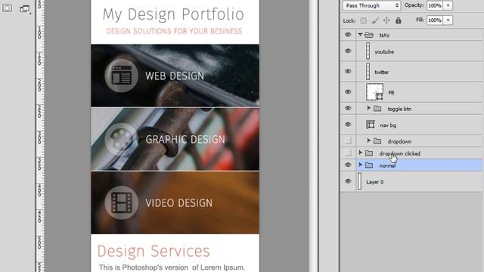Select the FB layer thumbnail

(x=375, y=91)
